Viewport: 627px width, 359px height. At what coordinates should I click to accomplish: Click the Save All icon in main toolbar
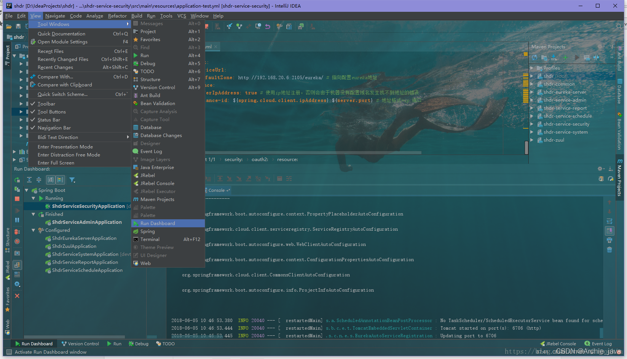pyautogui.click(x=18, y=26)
